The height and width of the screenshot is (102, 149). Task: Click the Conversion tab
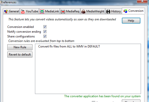(x=133, y=11)
